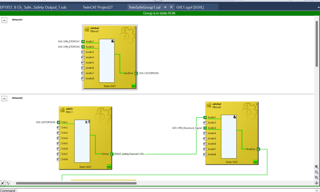320x192 pixels.
Task: Click the AndIn1 port of FBAnd1
Action: tap(83, 42)
